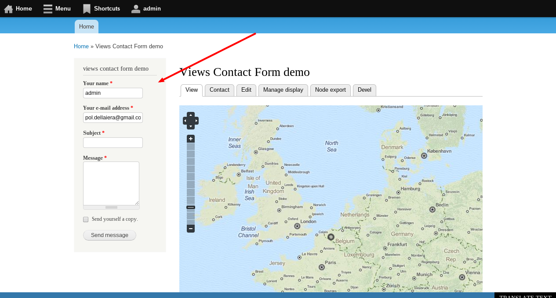Click the Home icon in the admin toolbar
The image size is (556, 298).
(8, 8)
